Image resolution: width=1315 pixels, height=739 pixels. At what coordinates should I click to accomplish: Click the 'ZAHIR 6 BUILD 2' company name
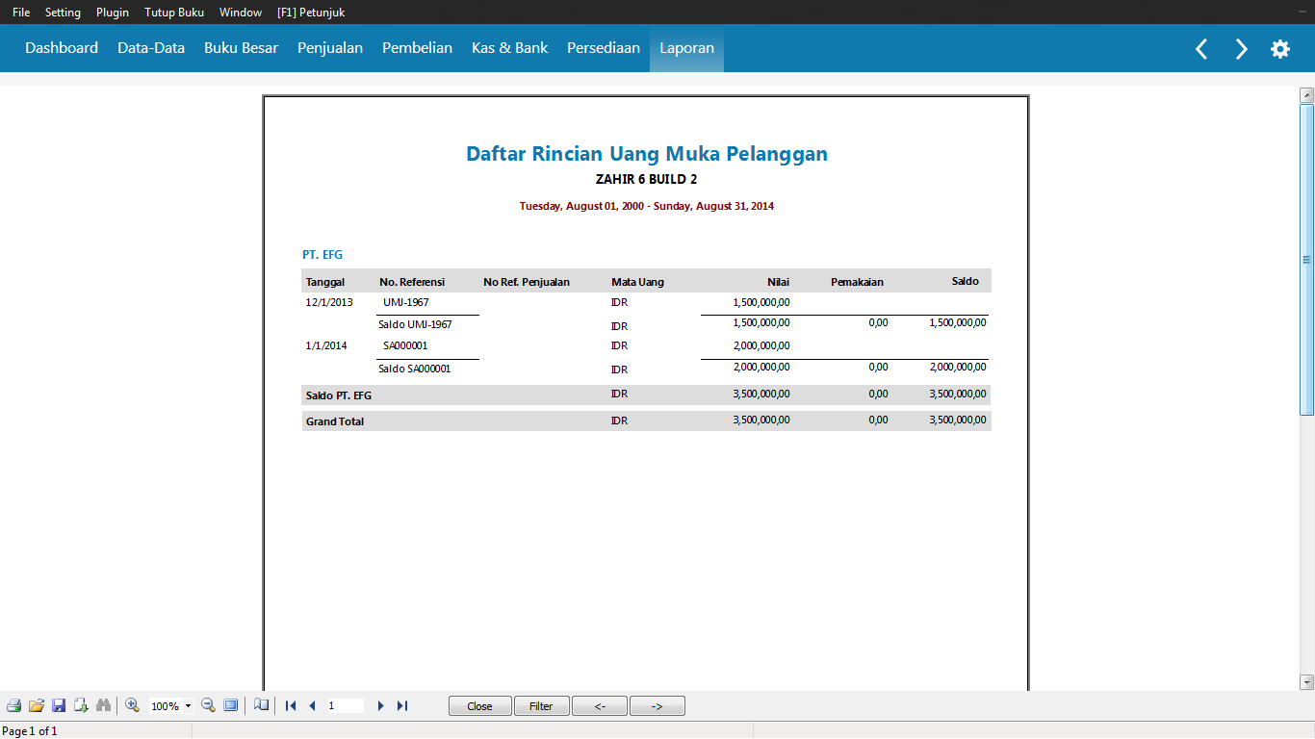coord(647,180)
